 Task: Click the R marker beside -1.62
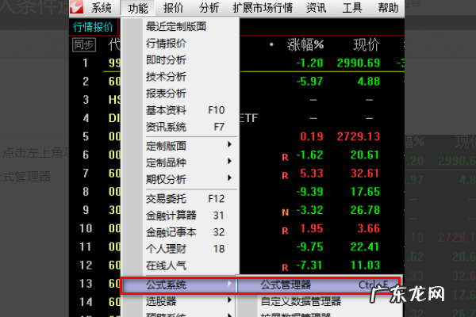click(x=285, y=157)
